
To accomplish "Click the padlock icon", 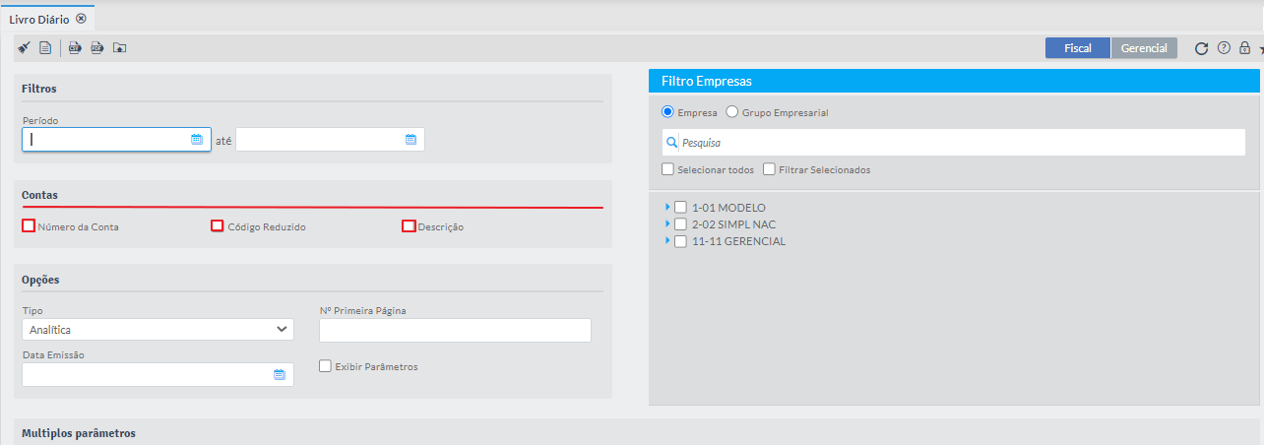I will pyautogui.click(x=1244, y=47).
